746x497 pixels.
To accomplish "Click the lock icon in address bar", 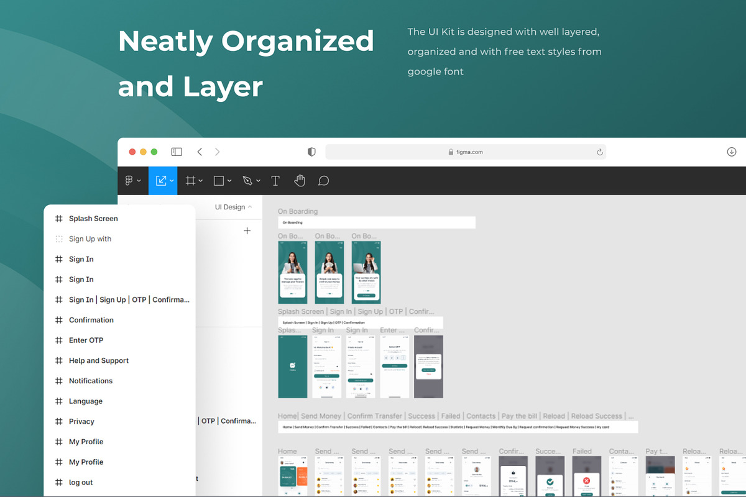I will tap(451, 152).
